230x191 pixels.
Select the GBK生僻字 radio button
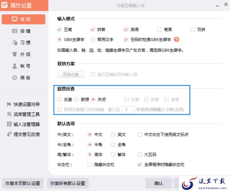click(59, 40)
